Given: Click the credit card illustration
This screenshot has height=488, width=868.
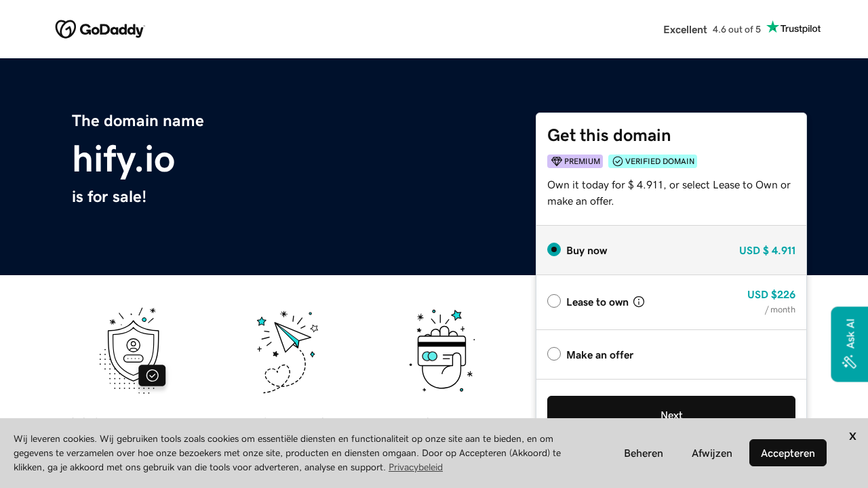Looking at the screenshot, I should [x=441, y=351].
